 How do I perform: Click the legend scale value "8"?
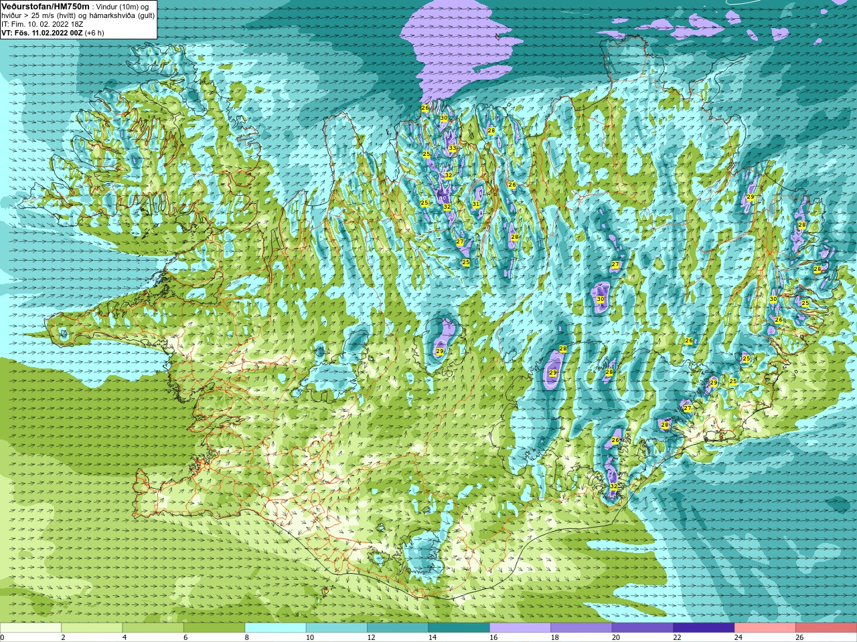point(247,637)
